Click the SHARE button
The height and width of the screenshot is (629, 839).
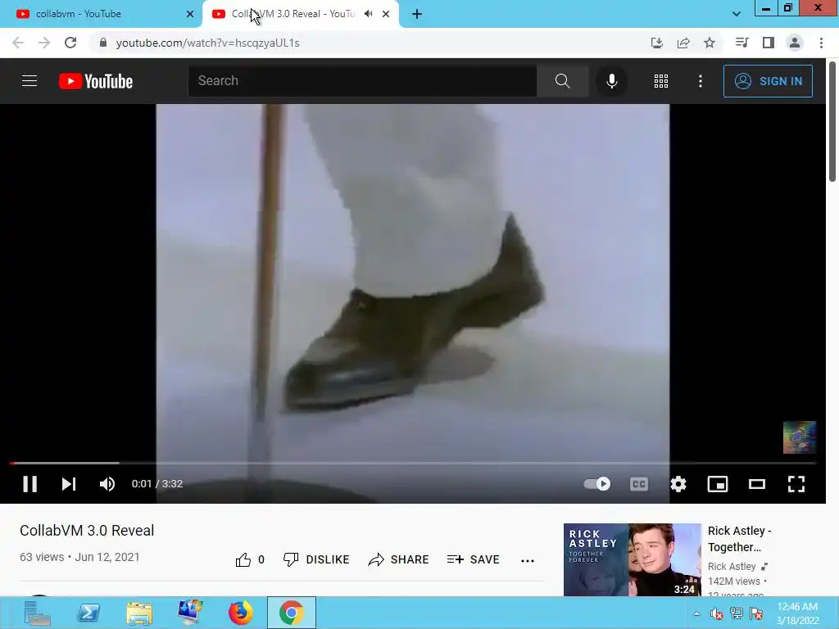(399, 559)
